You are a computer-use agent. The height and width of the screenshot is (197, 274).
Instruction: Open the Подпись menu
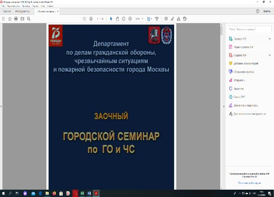point(35,6)
